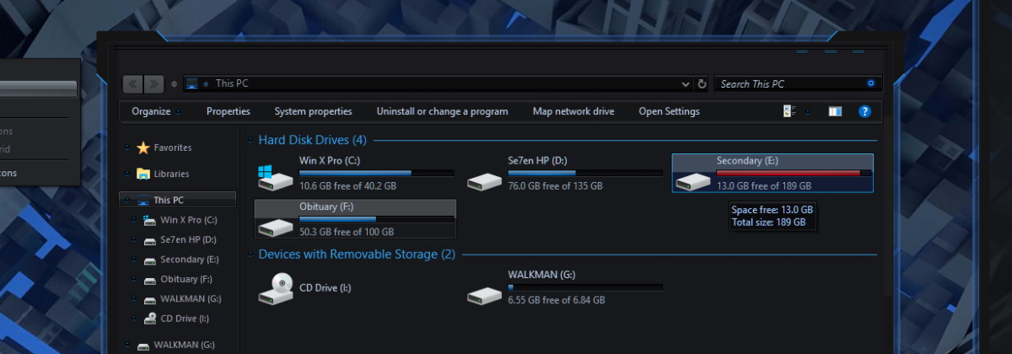Open the address bar history dropdown arrow

(x=686, y=83)
